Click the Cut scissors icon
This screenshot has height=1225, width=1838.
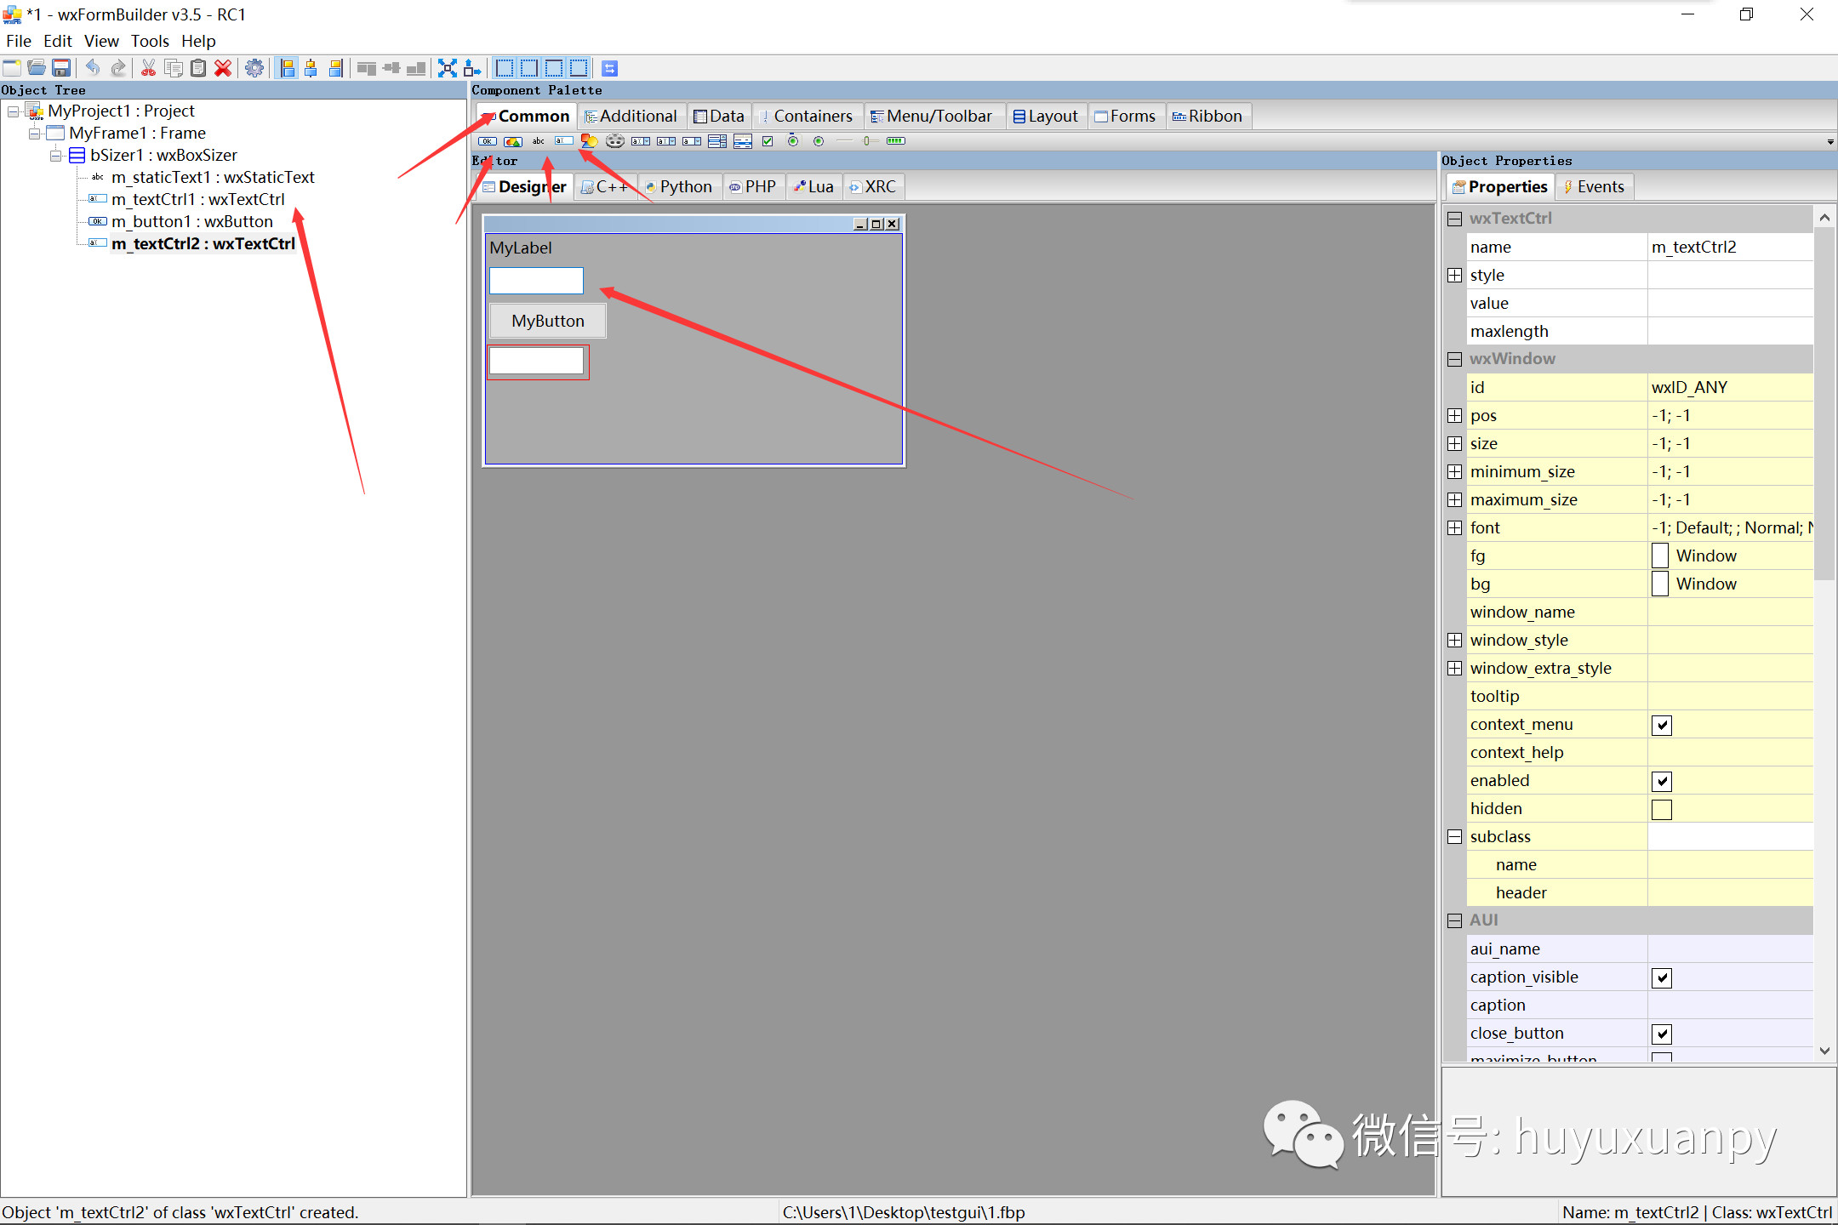[x=148, y=68]
